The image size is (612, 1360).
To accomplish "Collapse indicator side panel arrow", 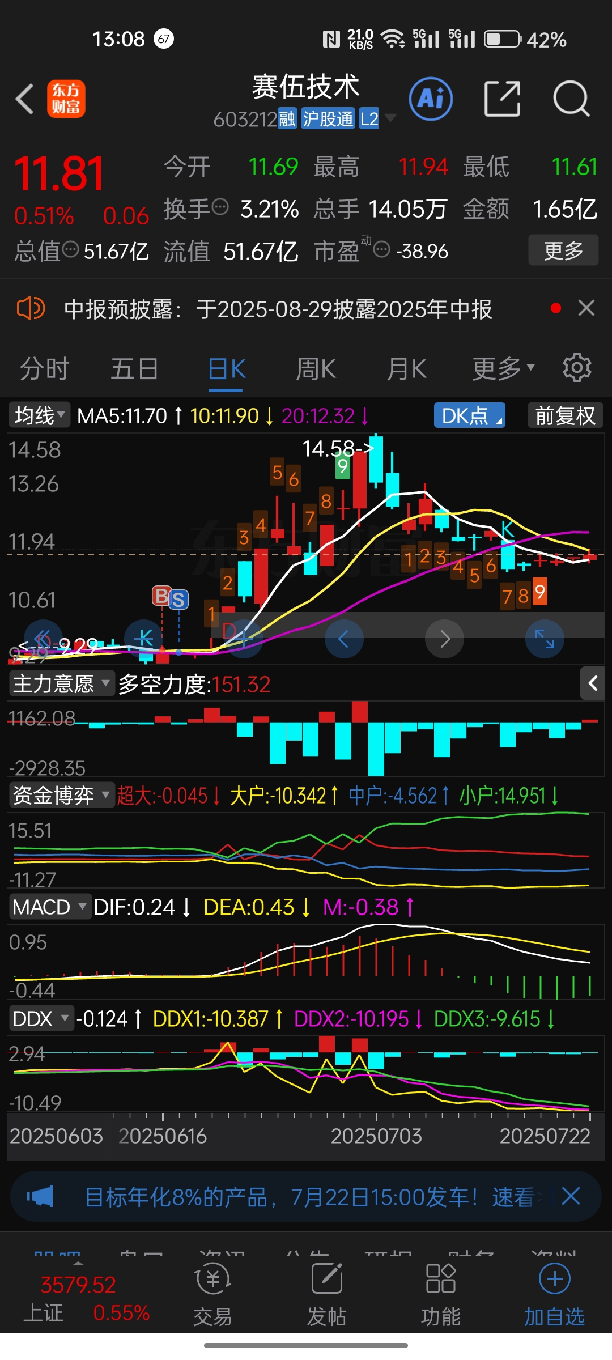I will 593,683.
